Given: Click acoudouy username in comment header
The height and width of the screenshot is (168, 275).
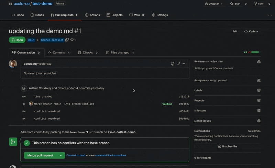Looking at the screenshot, I should pyautogui.click(x=31, y=64).
